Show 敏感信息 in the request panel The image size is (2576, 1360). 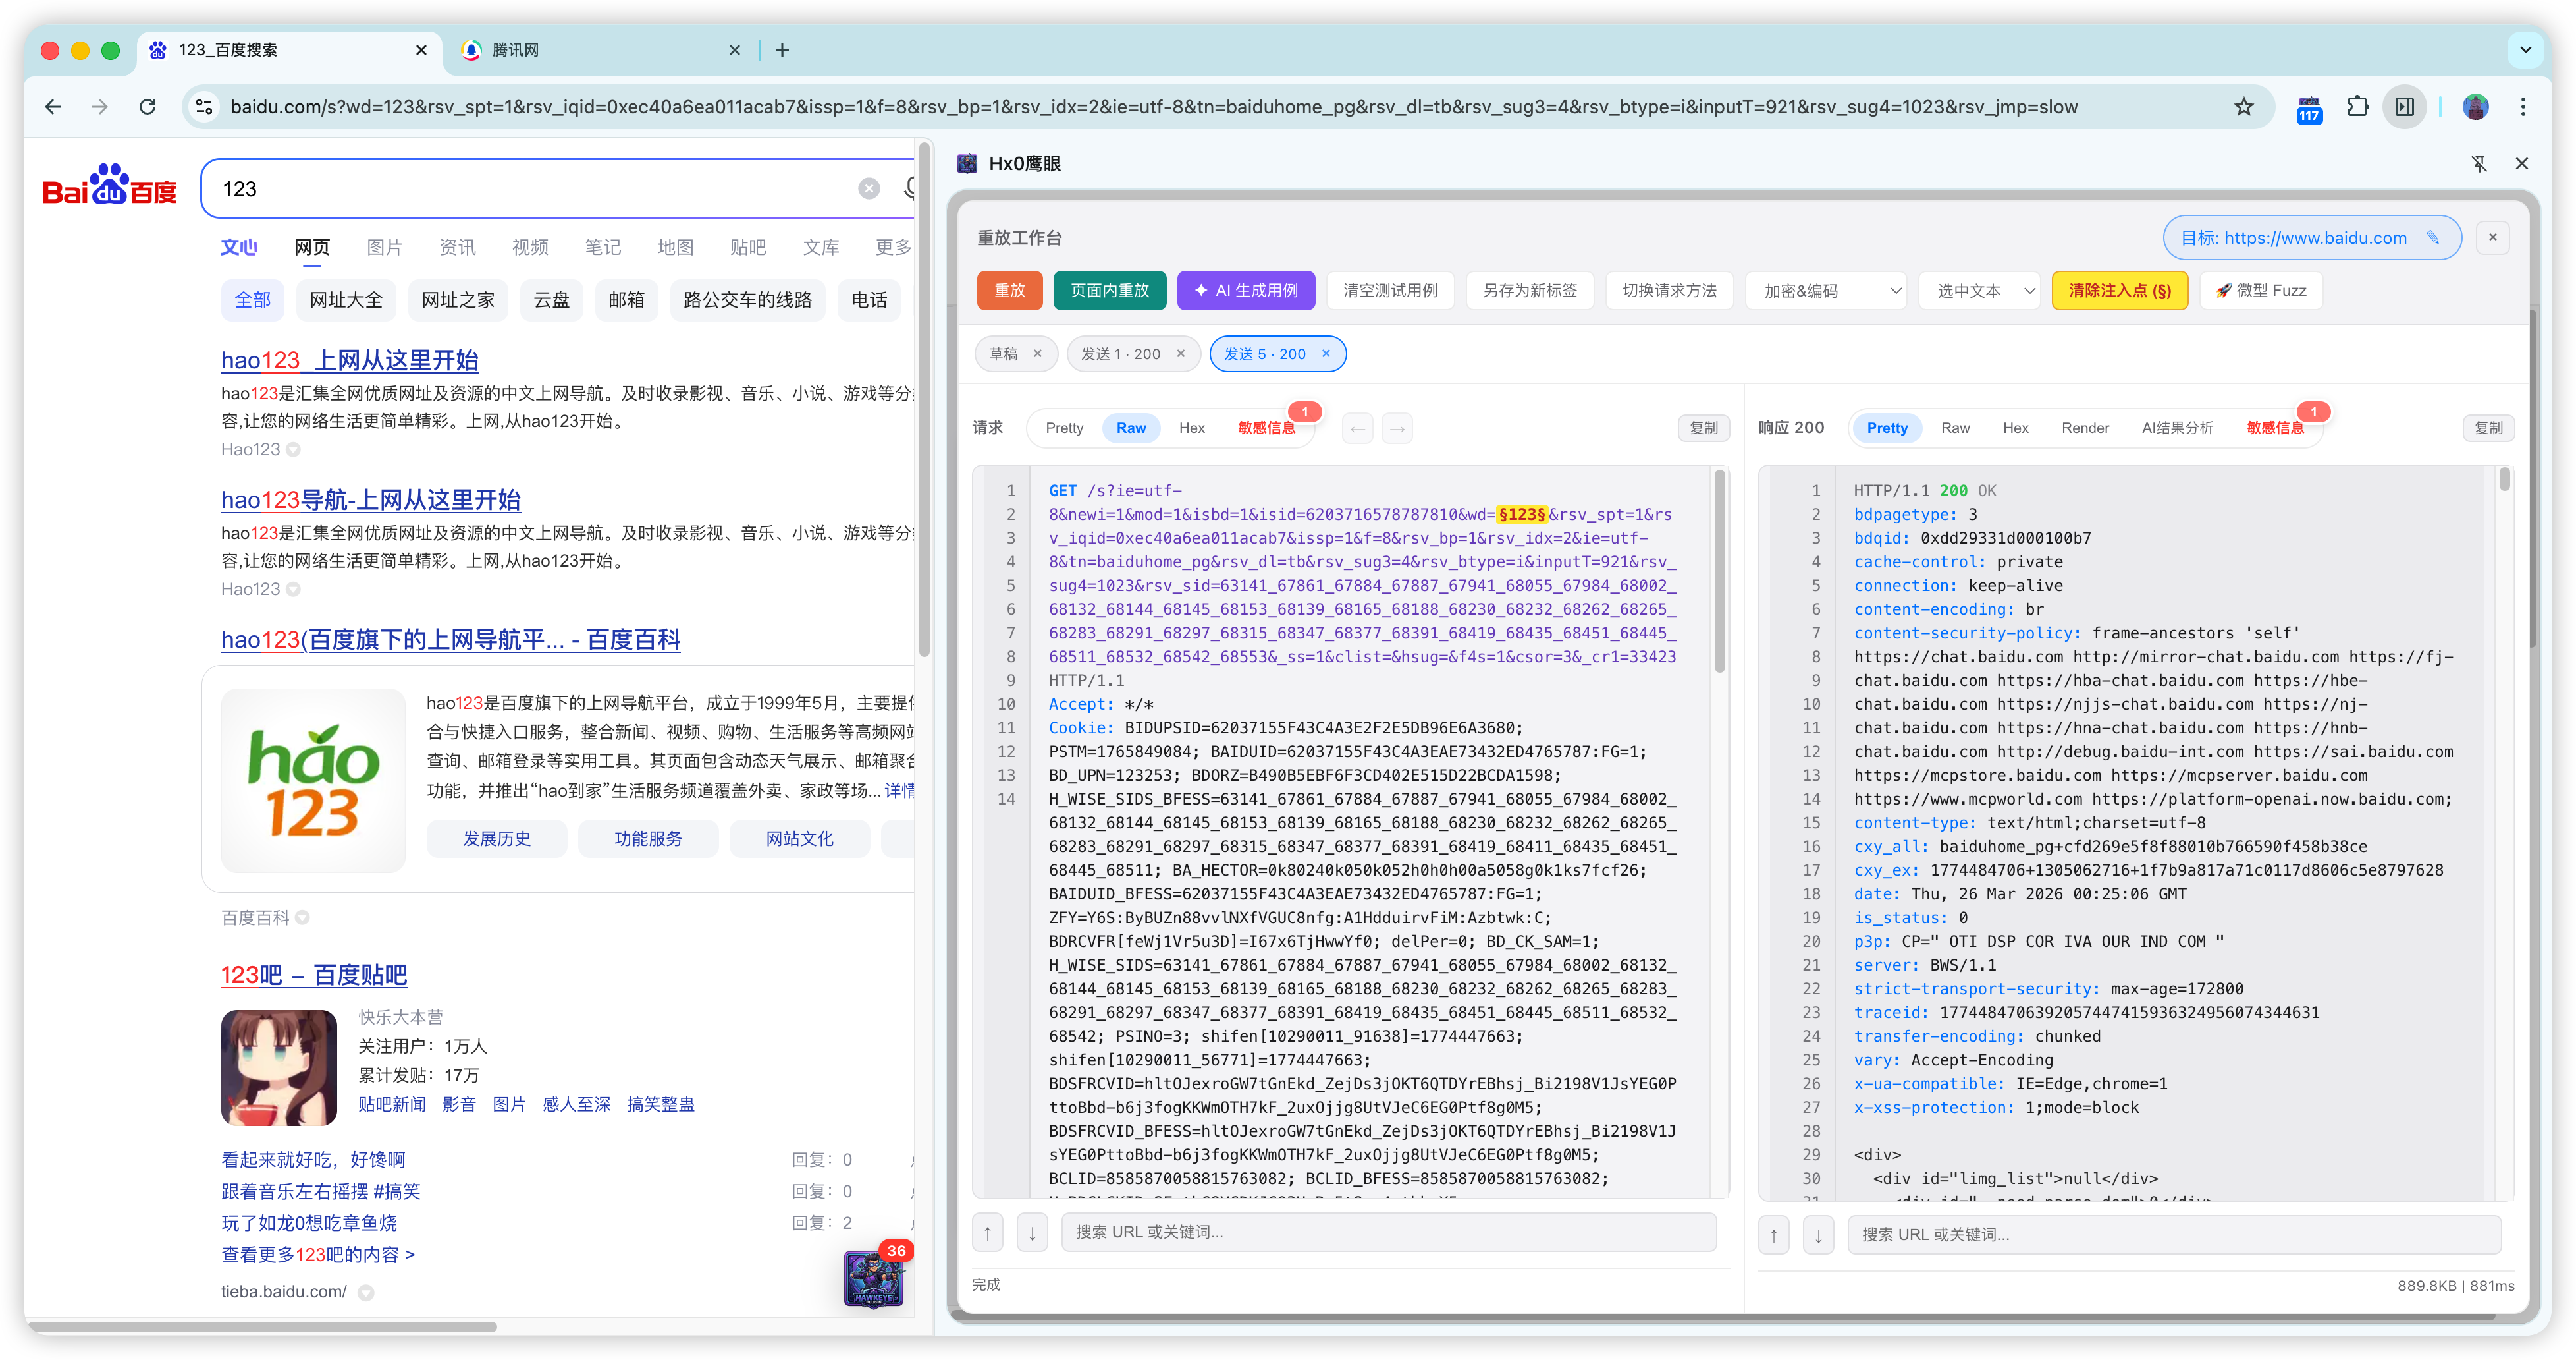[1267, 428]
